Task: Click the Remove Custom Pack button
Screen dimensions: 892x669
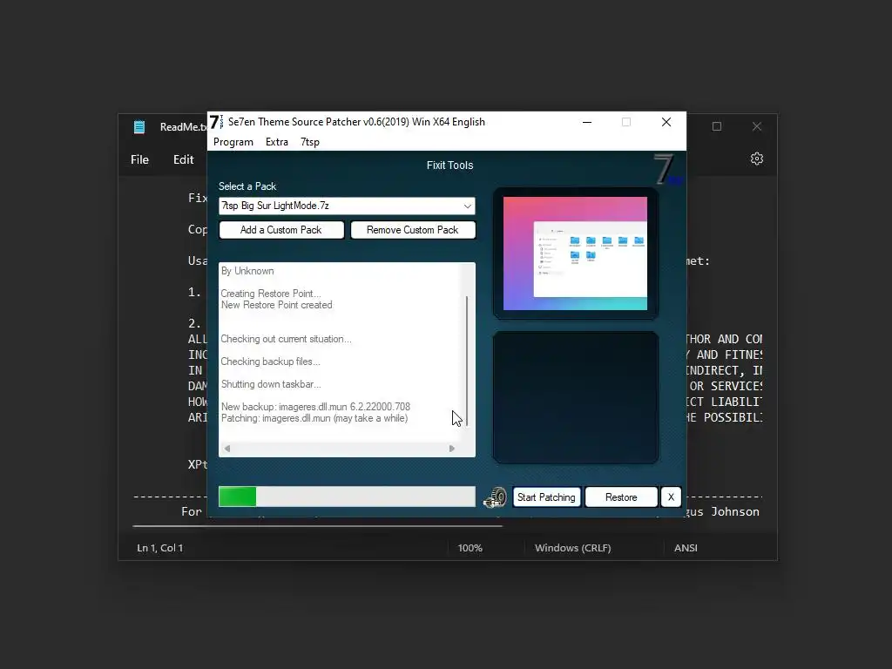Action: tap(412, 230)
